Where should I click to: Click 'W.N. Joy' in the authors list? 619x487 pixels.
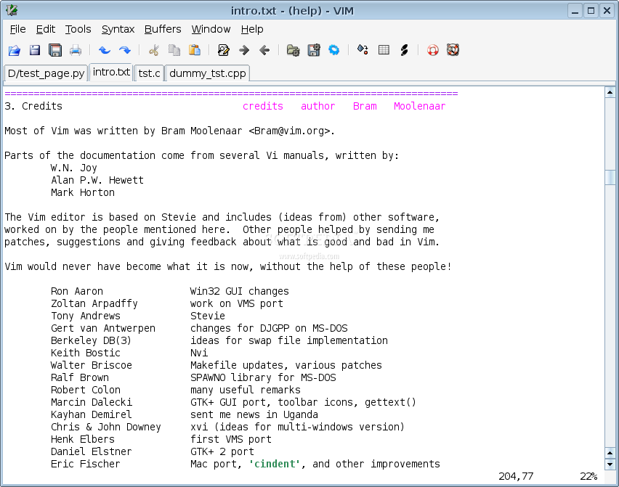tap(74, 168)
